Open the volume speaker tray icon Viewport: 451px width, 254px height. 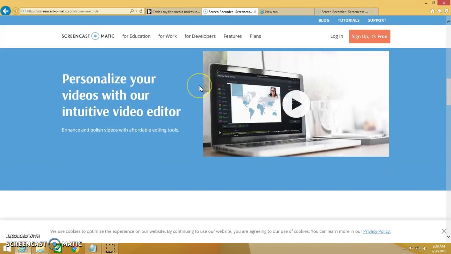[x=424, y=249]
